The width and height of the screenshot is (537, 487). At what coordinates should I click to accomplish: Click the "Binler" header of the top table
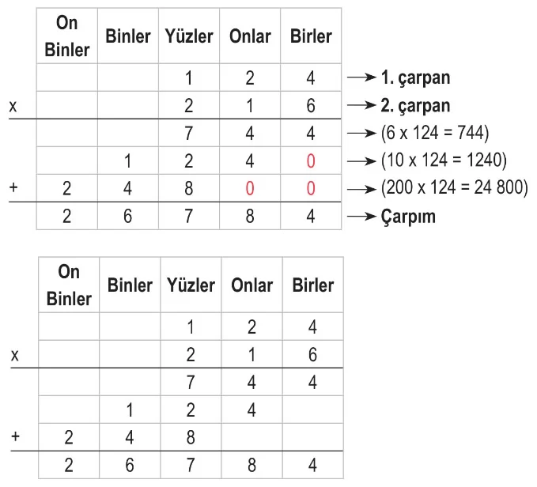(128, 37)
